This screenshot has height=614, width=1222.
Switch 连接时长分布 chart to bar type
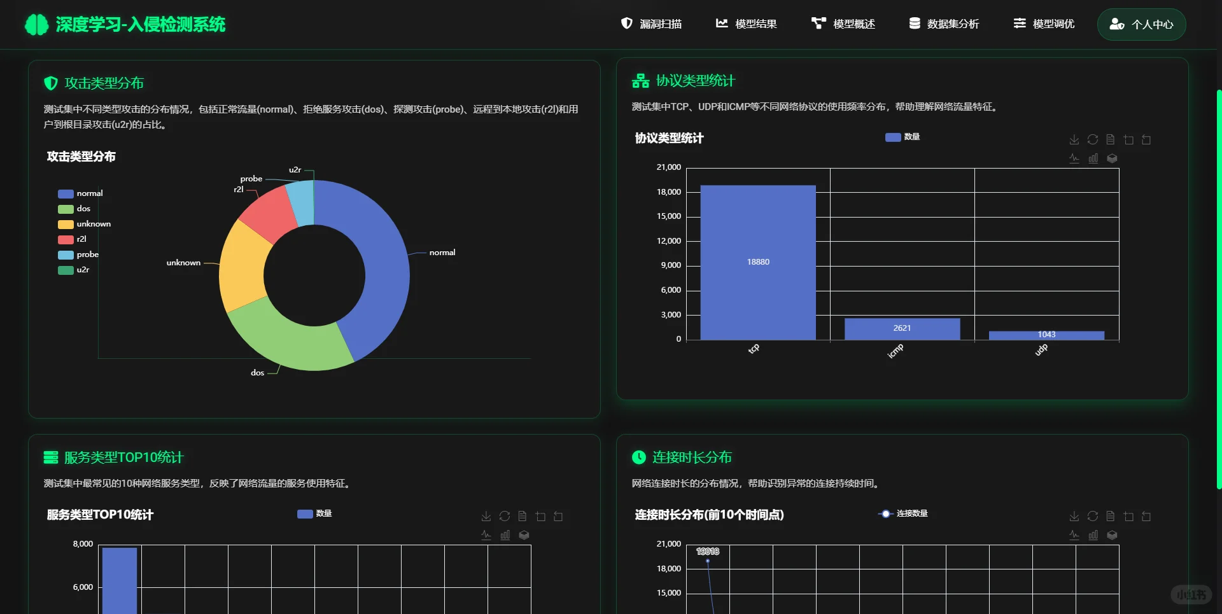[1093, 535]
